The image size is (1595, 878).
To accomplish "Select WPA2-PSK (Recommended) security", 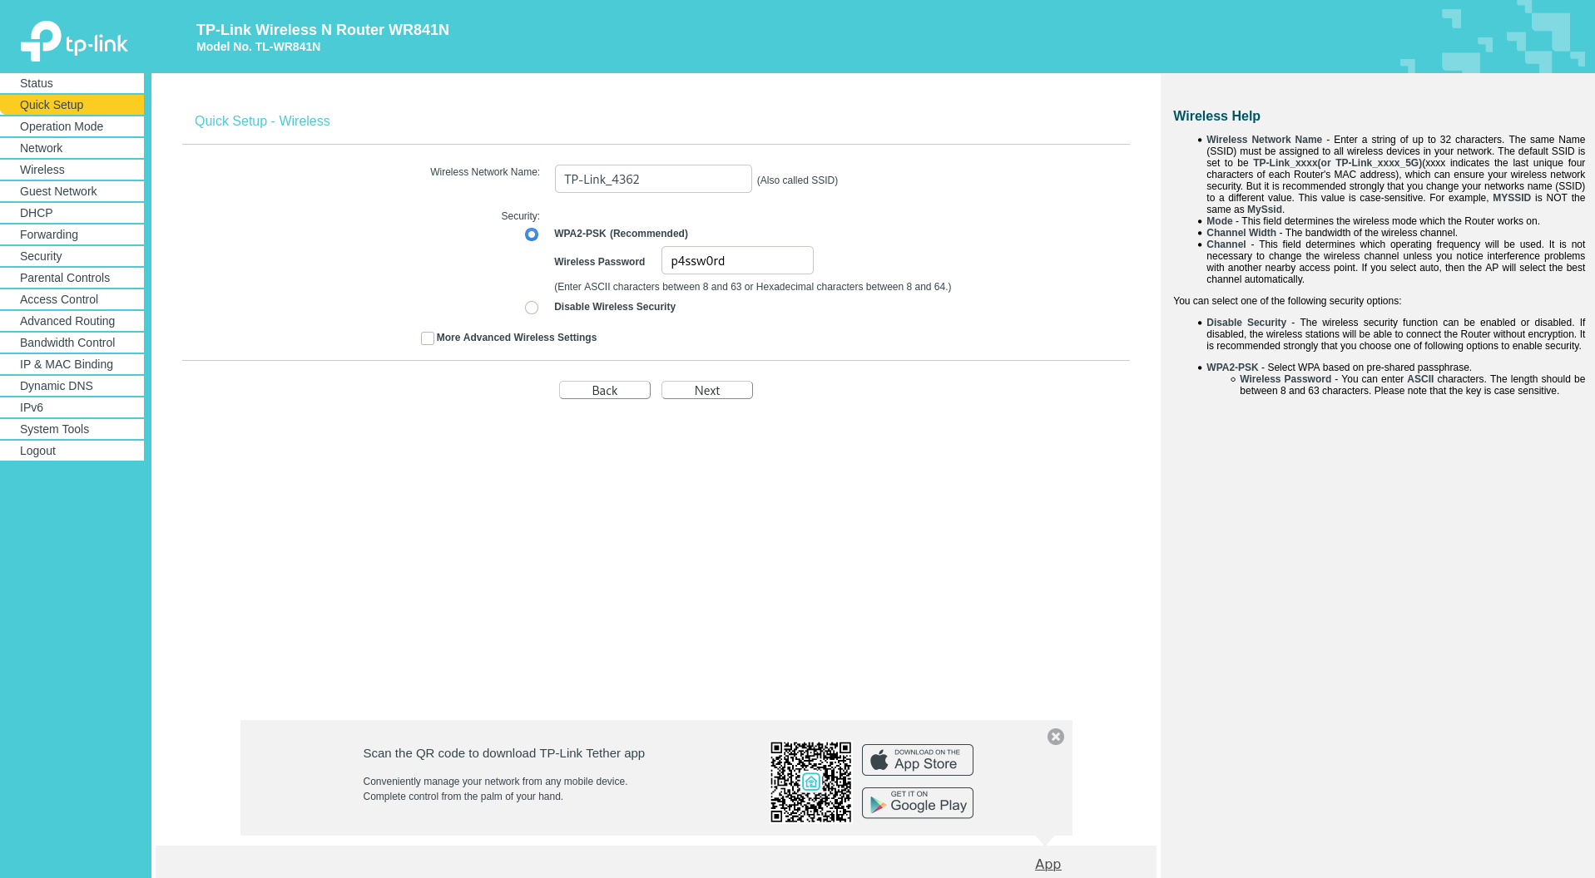I will point(532,234).
